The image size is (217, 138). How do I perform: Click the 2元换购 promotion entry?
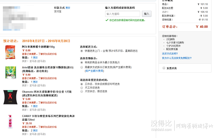pyautogui.click(x=170, y=39)
